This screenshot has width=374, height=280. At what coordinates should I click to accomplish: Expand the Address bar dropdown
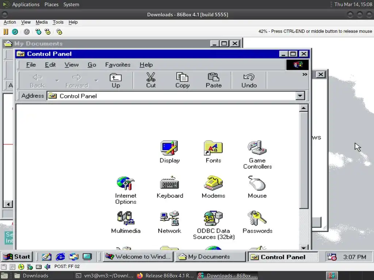(300, 96)
